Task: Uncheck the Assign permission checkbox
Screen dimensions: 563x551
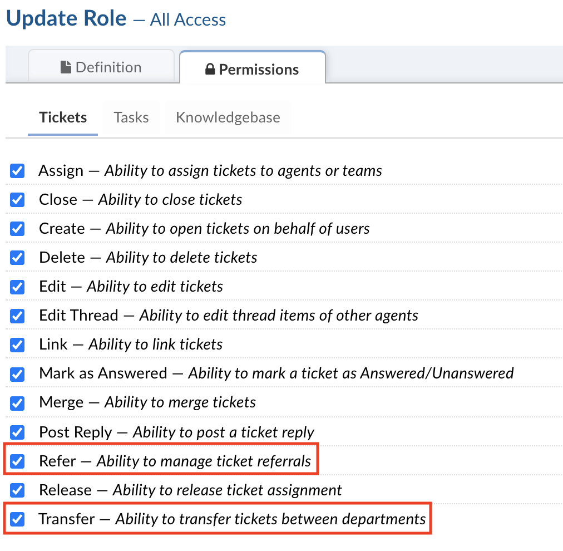Action: coord(18,171)
